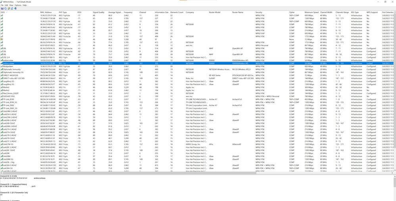The width and height of the screenshot is (396, 201).
Task: Click signal icon of Blinkjardeen network
Action: [2, 66]
